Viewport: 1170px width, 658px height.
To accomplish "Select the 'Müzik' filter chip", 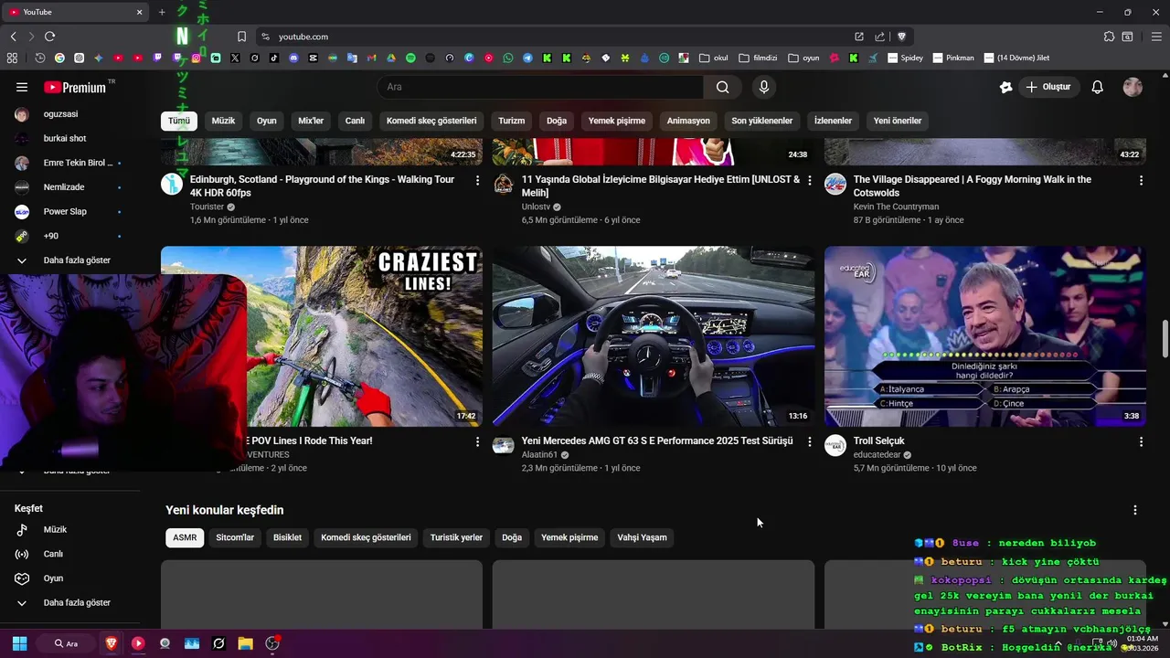I will point(223,121).
